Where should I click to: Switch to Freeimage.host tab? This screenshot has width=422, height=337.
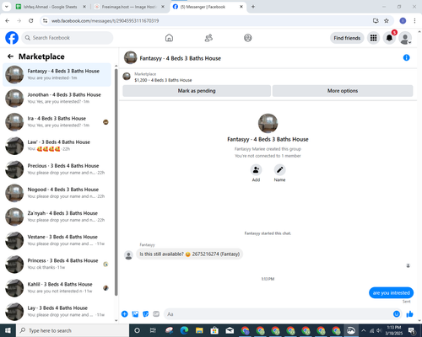click(x=129, y=7)
